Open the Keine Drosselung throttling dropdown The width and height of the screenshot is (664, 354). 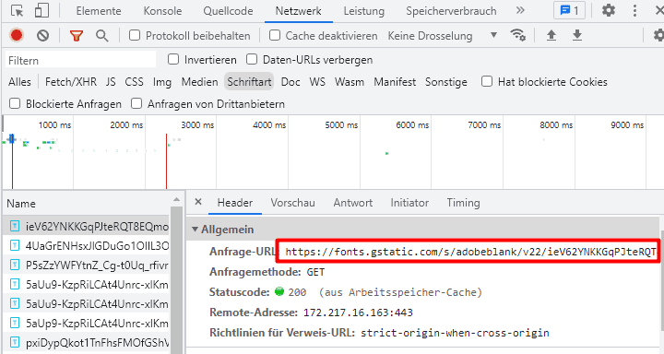click(x=443, y=36)
